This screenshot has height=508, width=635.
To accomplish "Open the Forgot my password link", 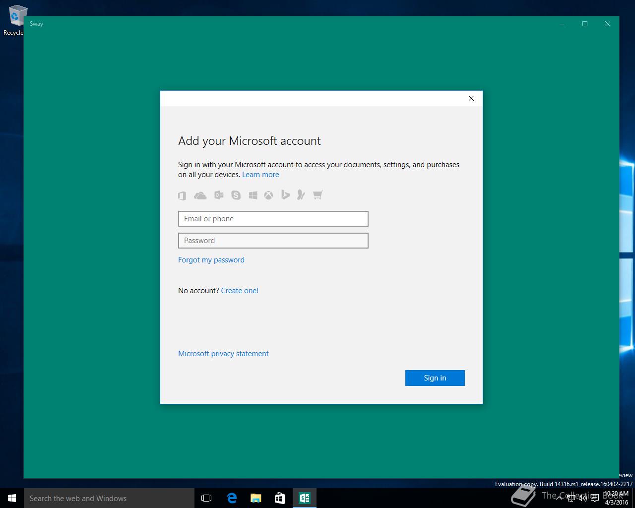I will point(211,260).
